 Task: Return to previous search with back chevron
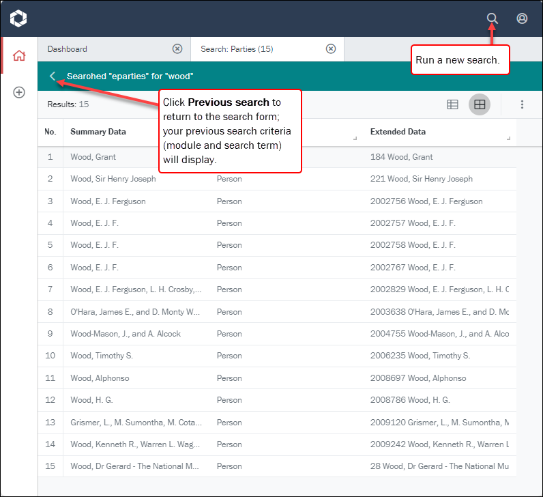coord(53,76)
